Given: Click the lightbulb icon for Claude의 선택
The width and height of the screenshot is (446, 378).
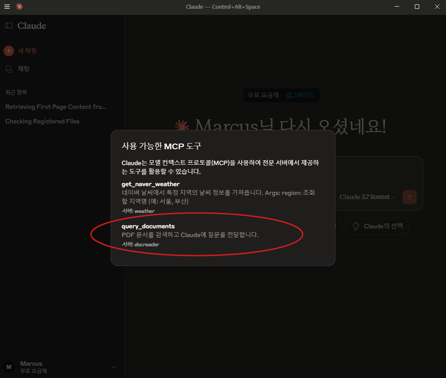Looking at the screenshot, I should 356,226.
